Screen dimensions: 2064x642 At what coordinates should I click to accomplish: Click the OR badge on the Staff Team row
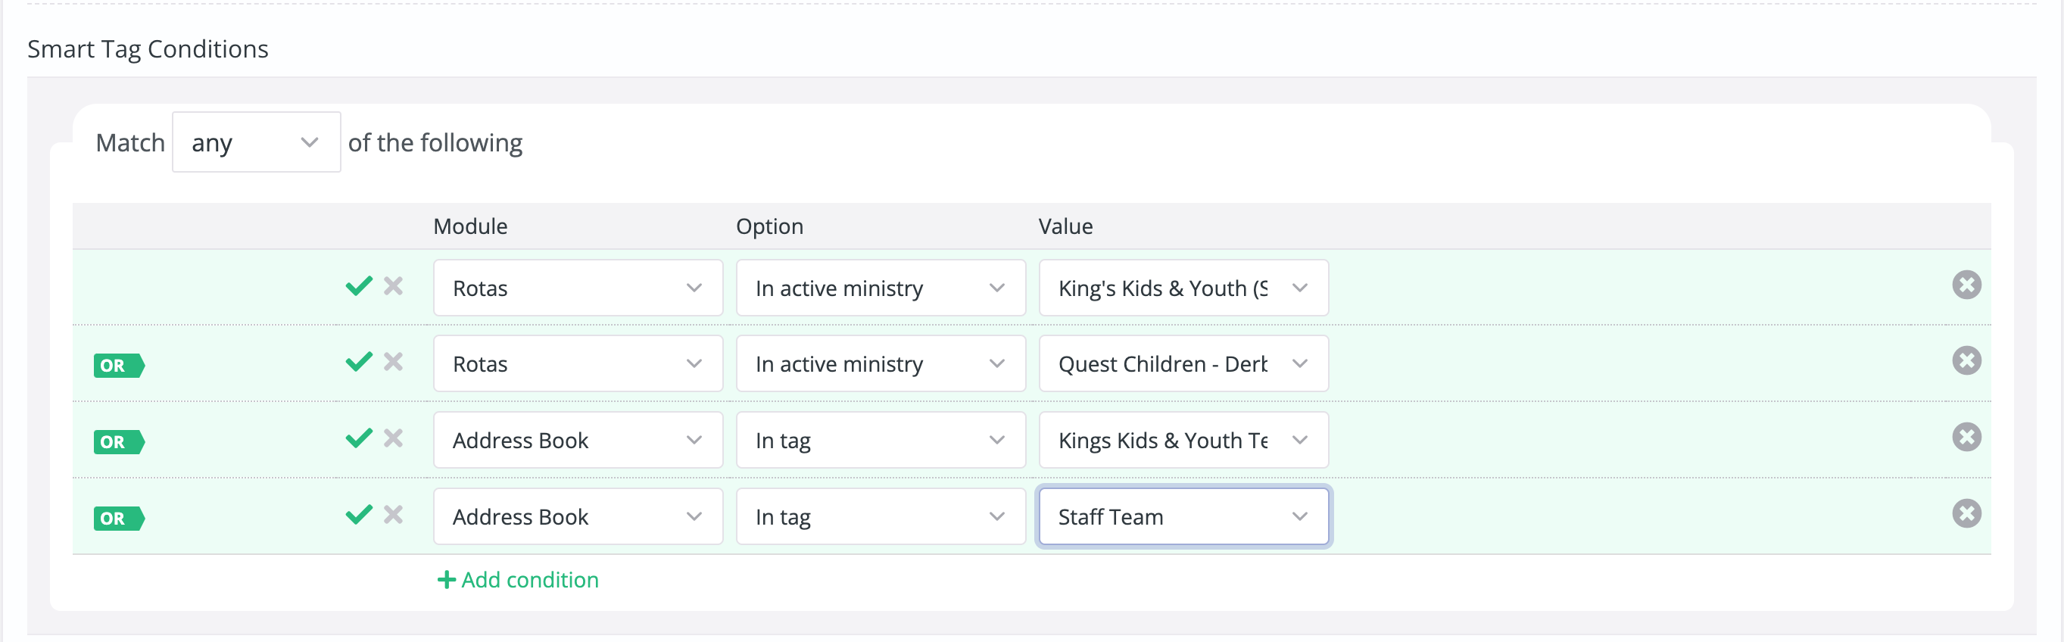pyautogui.click(x=119, y=519)
